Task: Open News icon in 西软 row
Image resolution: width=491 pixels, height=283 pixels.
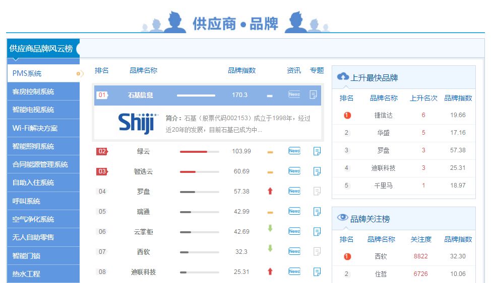Action: [x=294, y=251]
